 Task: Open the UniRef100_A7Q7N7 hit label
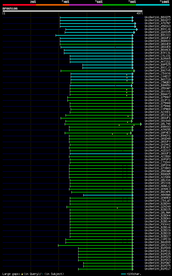tap(157, 23)
